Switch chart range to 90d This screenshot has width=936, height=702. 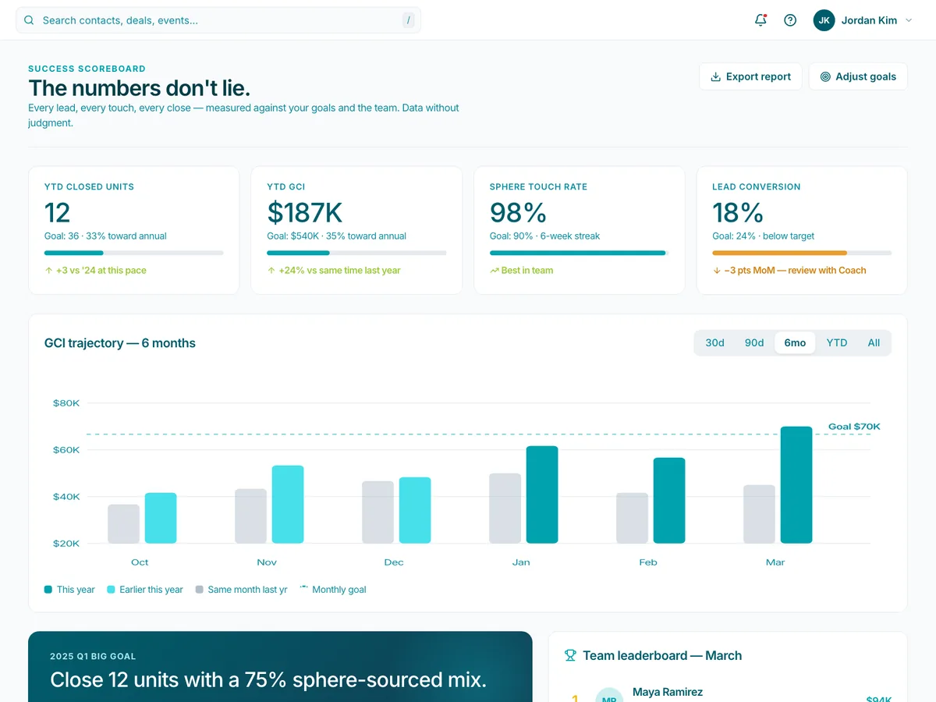754,342
